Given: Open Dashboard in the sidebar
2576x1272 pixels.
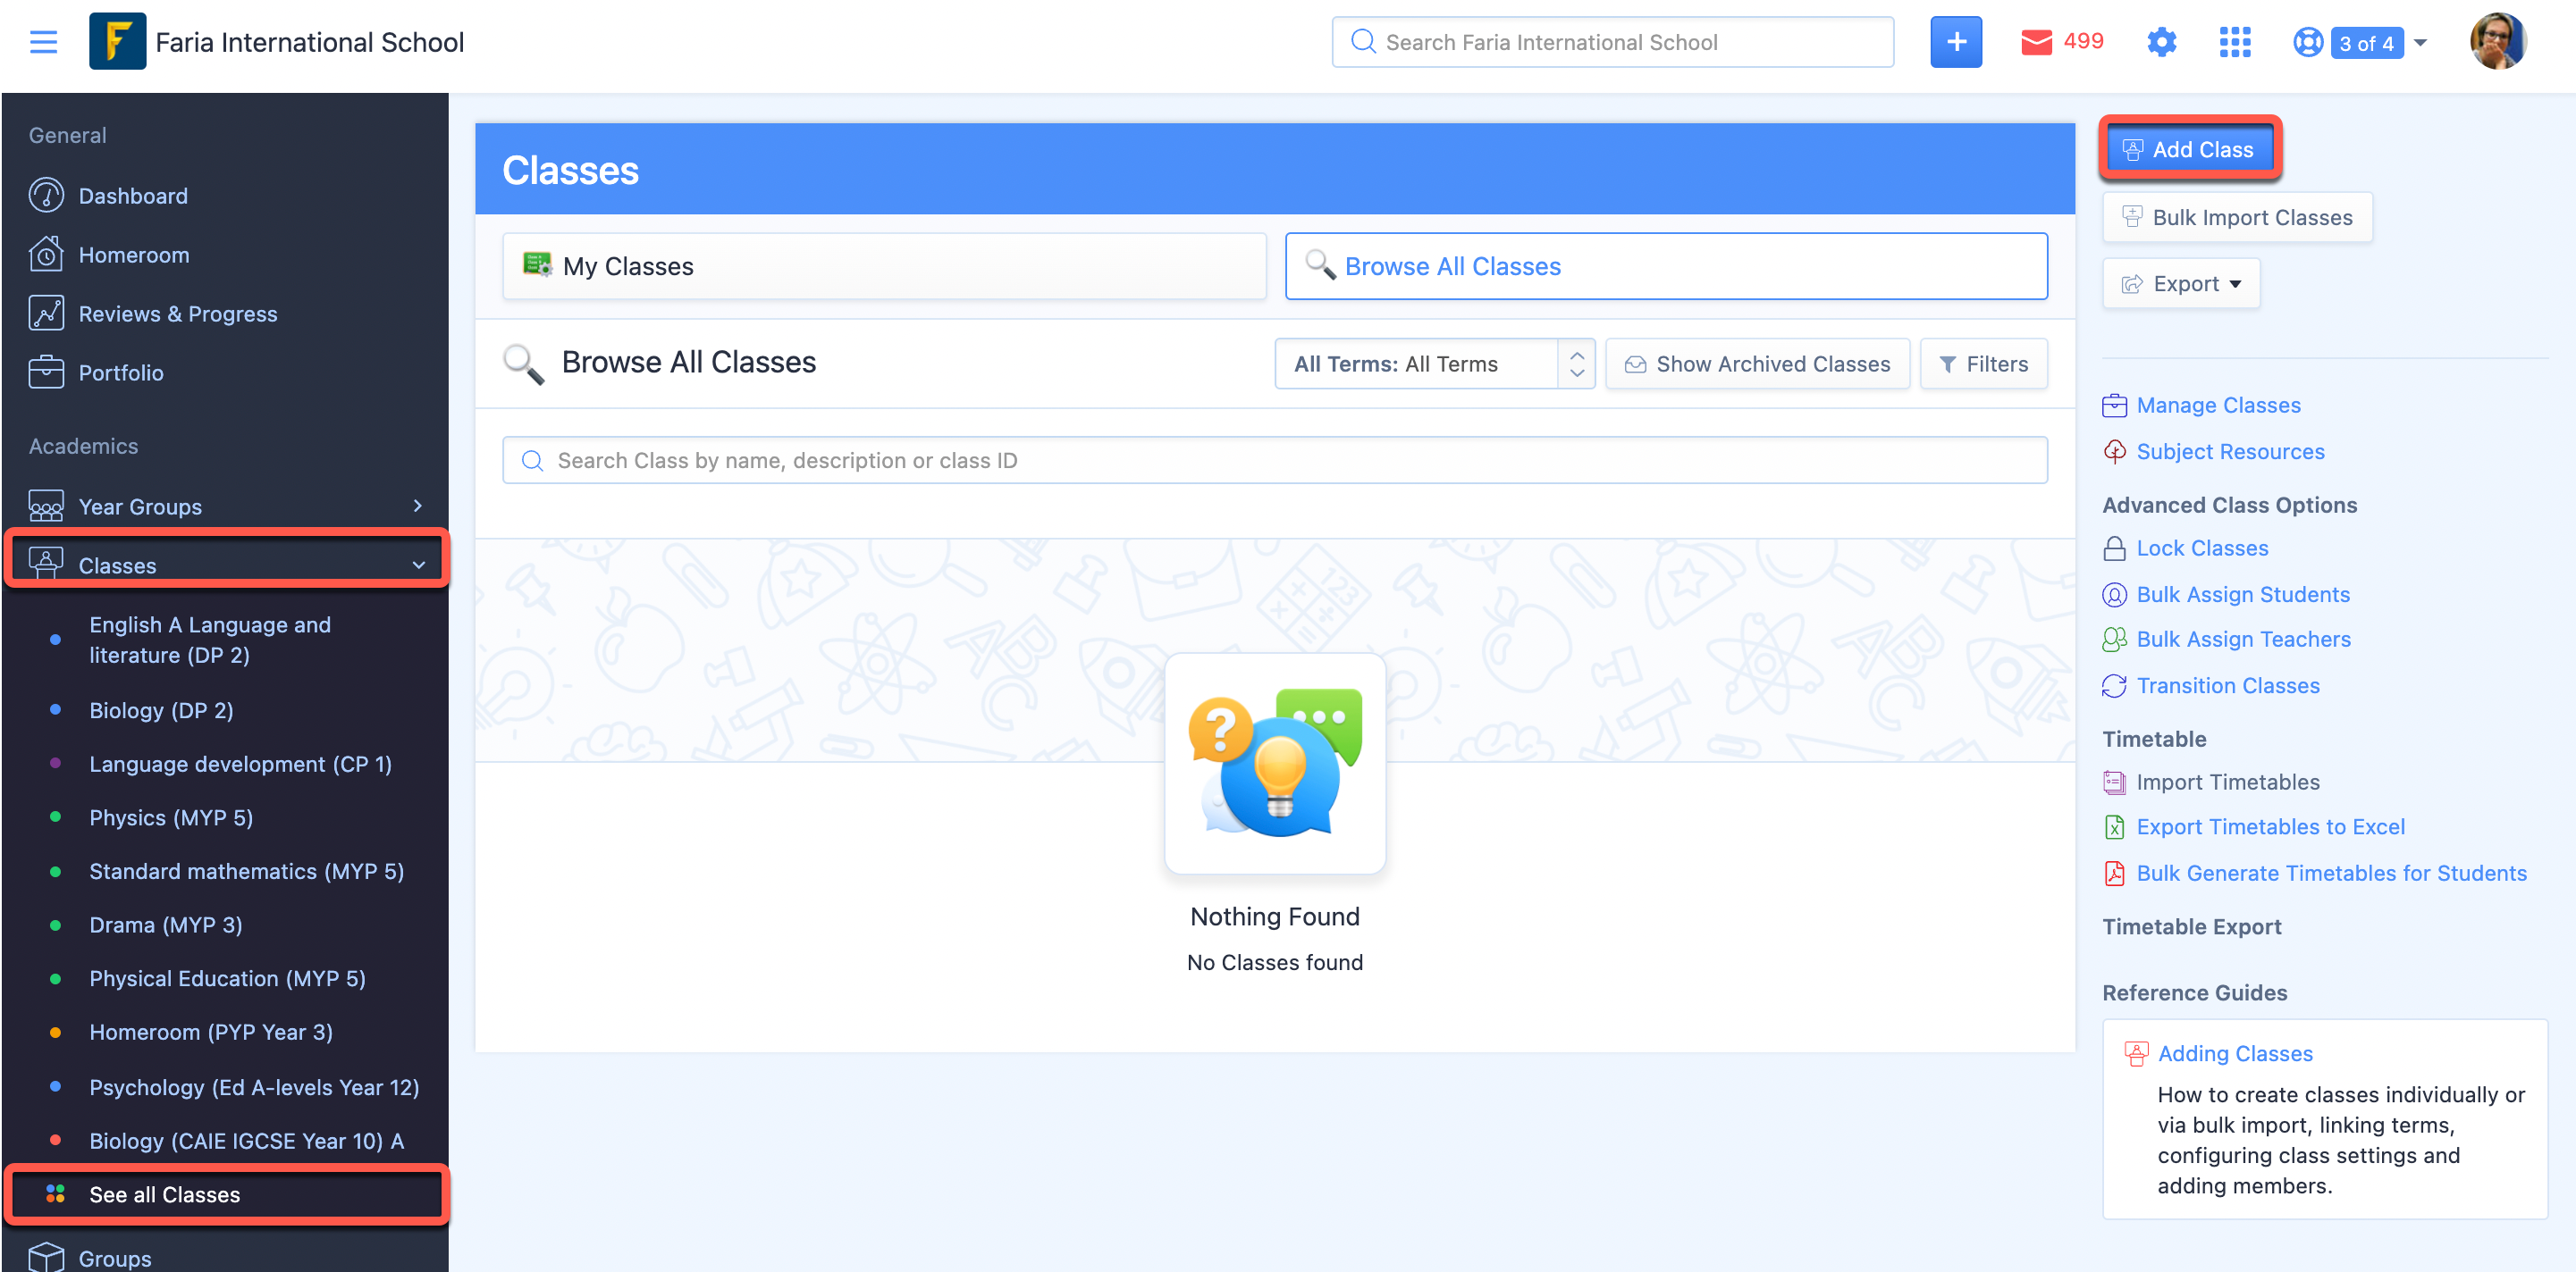Looking at the screenshot, I should point(132,196).
